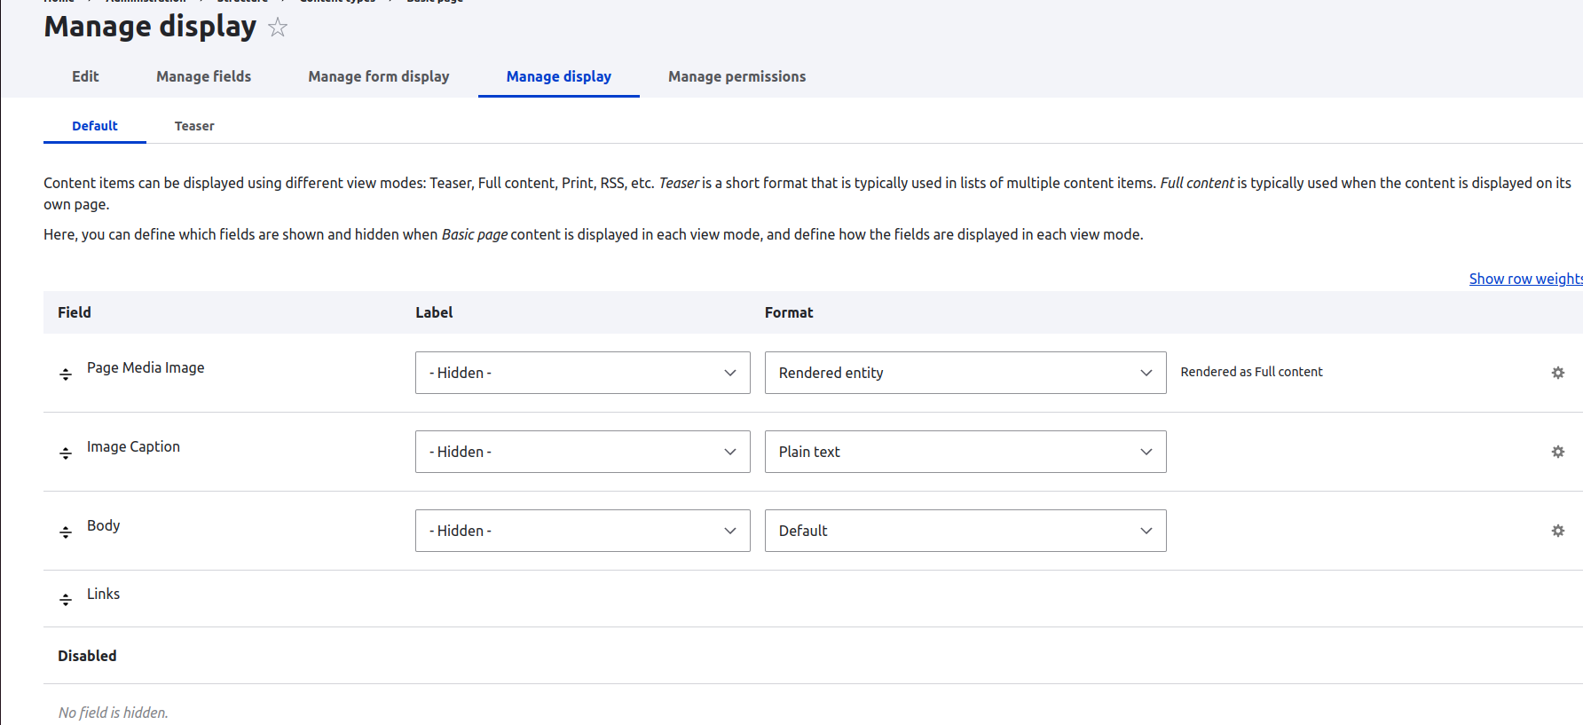Open label dropdown for Image Caption

[583, 452]
